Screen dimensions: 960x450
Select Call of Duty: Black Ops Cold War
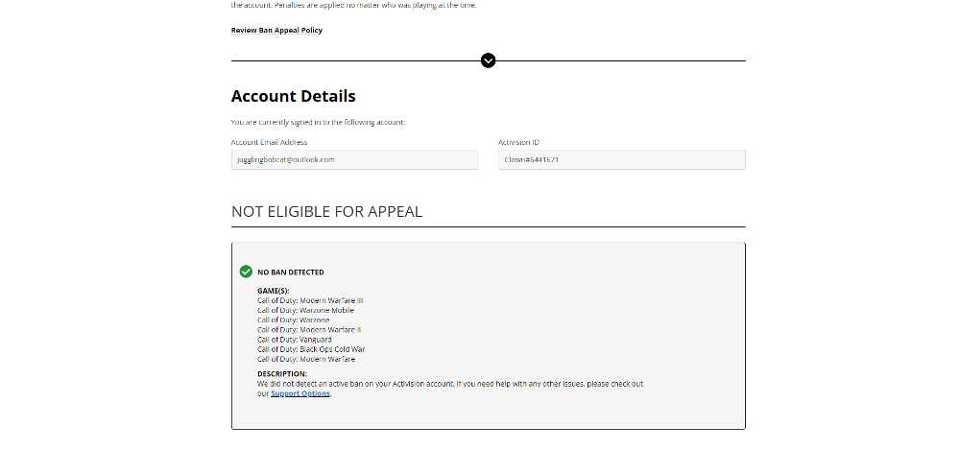[311, 349]
